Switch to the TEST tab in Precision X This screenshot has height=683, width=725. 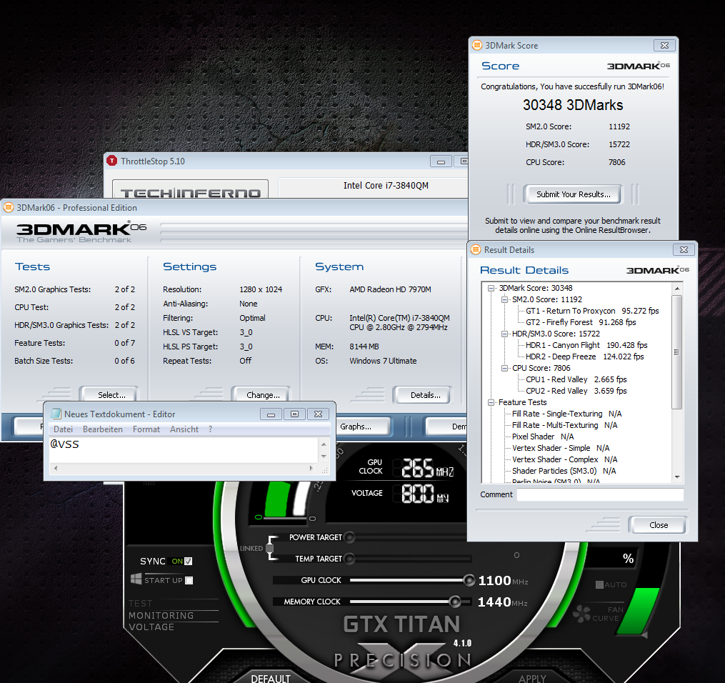(140, 604)
